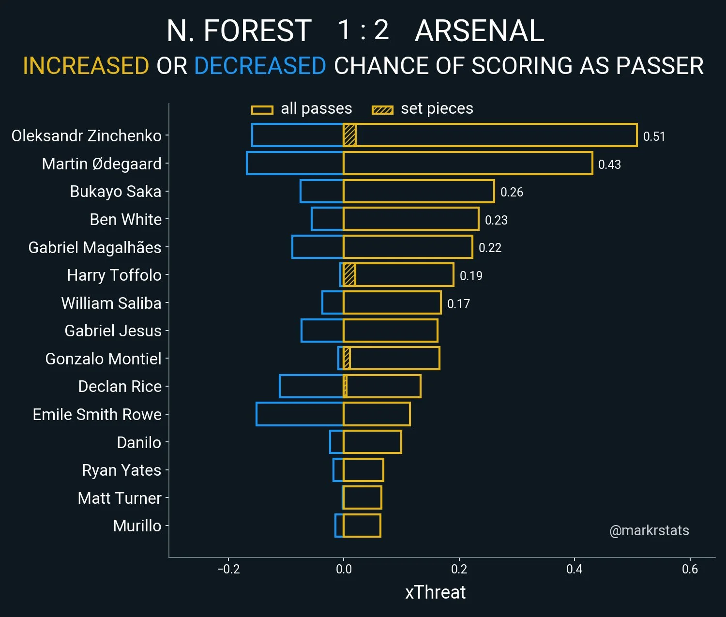The image size is (726, 617).
Task: Click the ARSENAL team name in title
Action: (x=479, y=31)
